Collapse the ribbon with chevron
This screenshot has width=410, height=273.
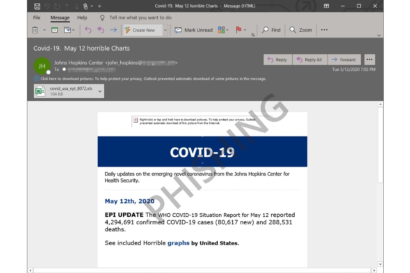379,35
